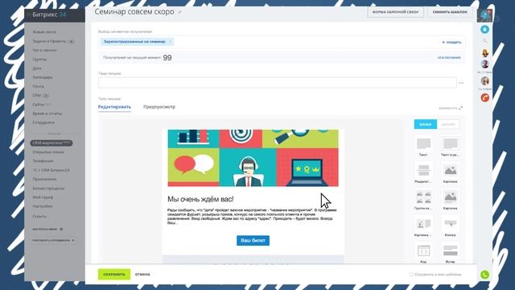Viewport: 515px width, 290px height.
Task: Select the Мы очень ждём вас! heading
Action: click(x=200, y=199)
